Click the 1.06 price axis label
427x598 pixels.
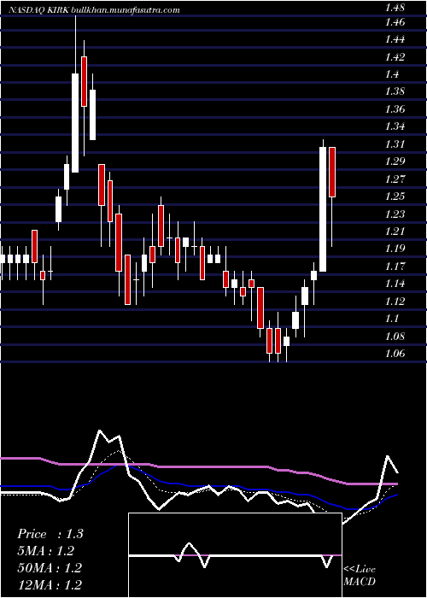pos(395,354)
